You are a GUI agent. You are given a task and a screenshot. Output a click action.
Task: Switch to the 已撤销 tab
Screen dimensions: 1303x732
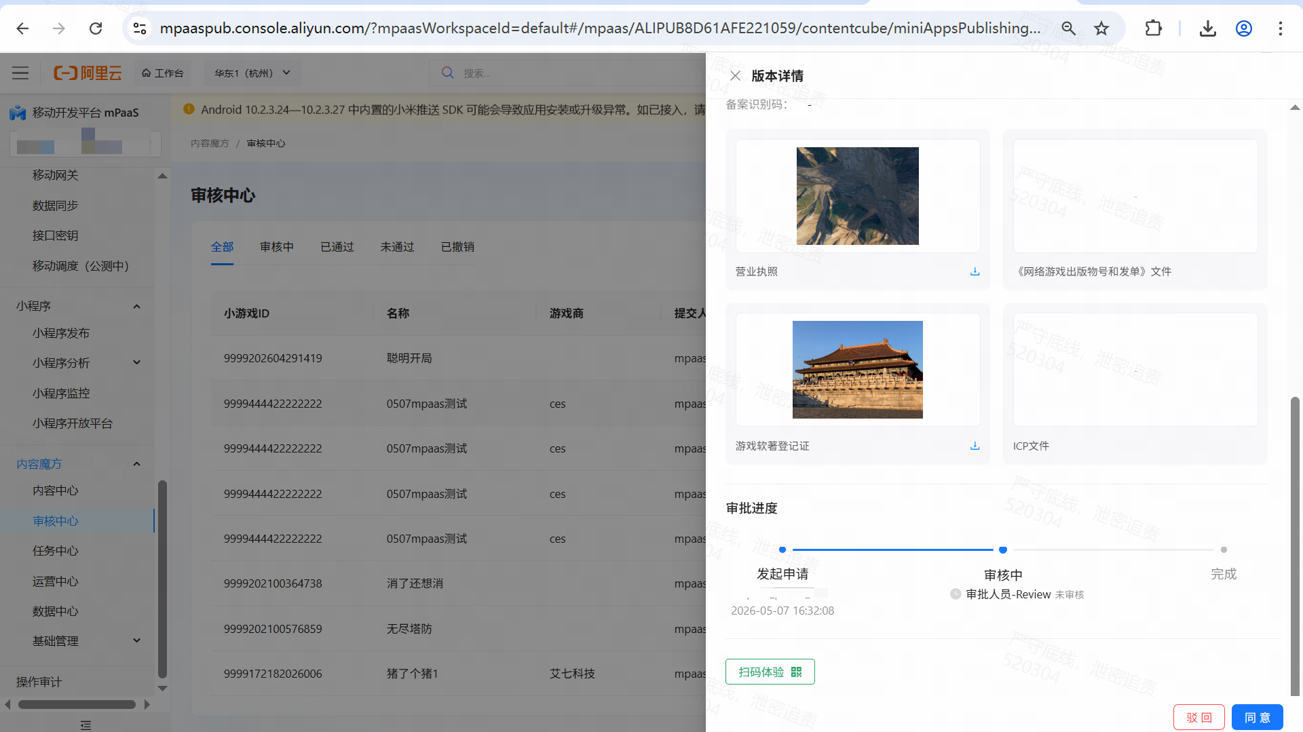[x=457, y=247]
